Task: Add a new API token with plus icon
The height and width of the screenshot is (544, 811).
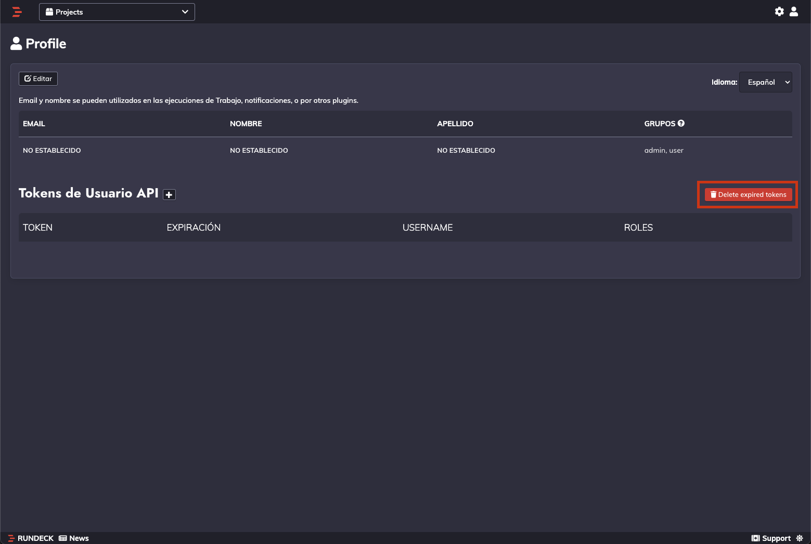Action: [x=169, y=194]
